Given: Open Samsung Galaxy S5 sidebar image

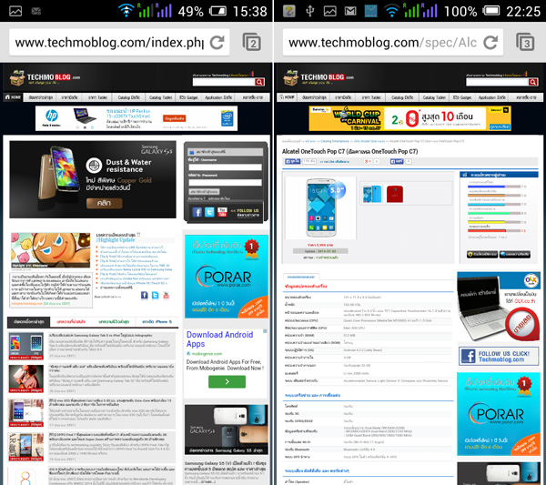Looking at the screenshot, I should 227,429.
